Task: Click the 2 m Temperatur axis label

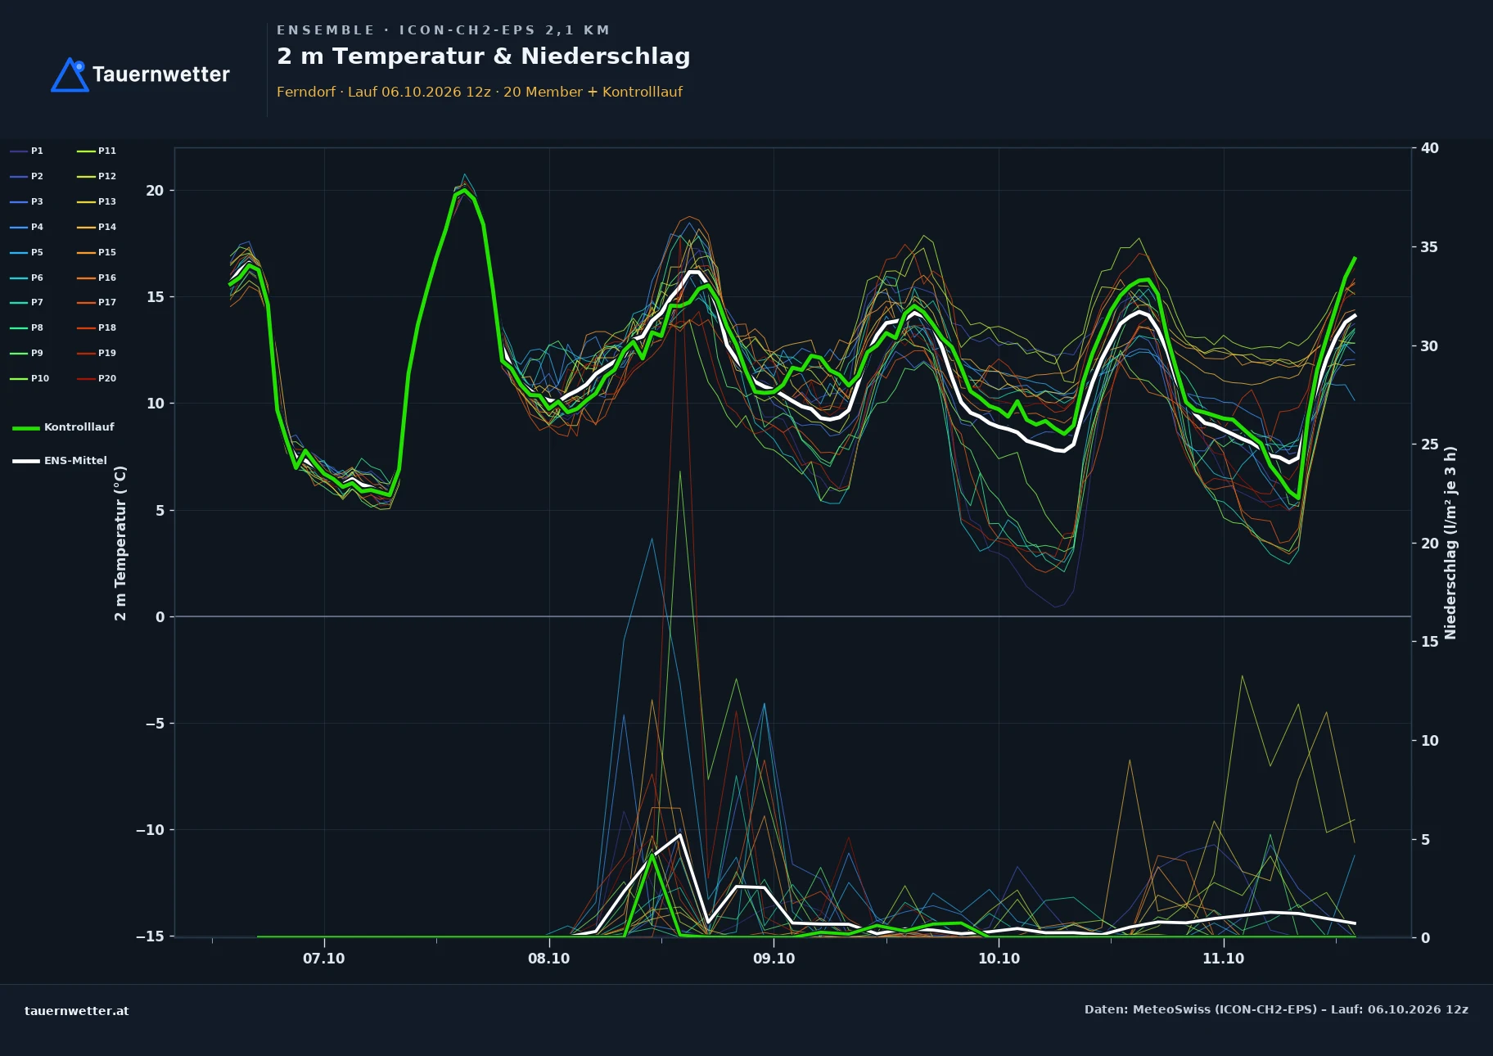Action: (120, 543)
